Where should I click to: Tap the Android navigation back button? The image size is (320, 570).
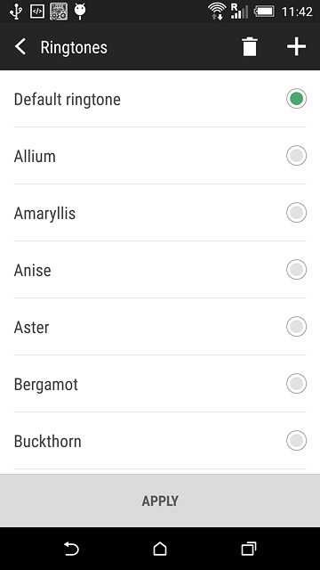(x=71, y=549)
